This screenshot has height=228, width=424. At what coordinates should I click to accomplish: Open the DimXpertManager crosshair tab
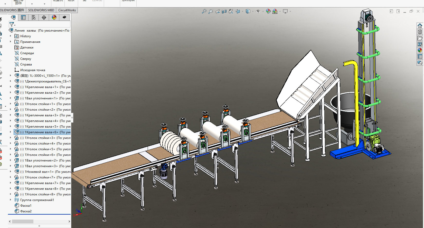click(x=44, y=17)
